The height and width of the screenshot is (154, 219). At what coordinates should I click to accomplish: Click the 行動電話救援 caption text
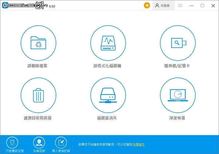coord(15,151)
